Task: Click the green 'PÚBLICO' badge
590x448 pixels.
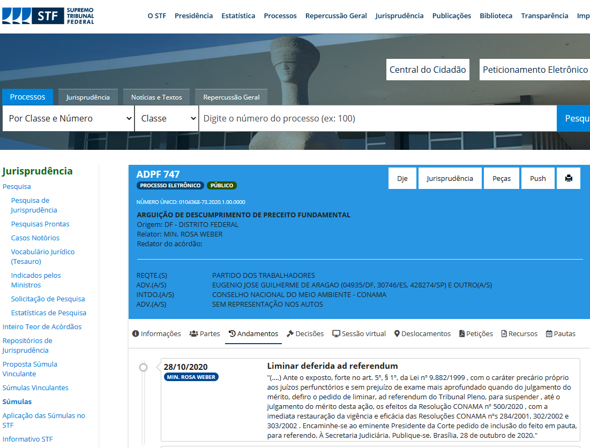Action: (222, 185)
